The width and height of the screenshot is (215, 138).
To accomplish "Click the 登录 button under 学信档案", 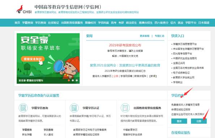I will pos(179,121).
